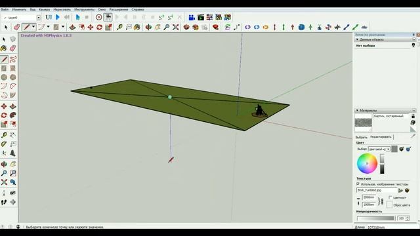Image resolution: width=420 pixels, height=236 pixels.
Task: Start MSPhysics simulation with blue play button
Action: (x=58, y=18)
